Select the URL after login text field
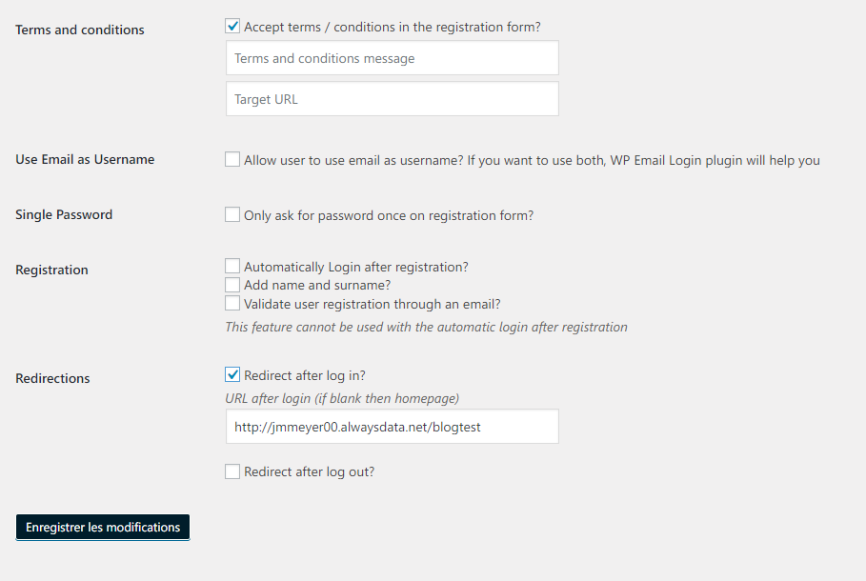866x581 pixels. click(393, 427)
